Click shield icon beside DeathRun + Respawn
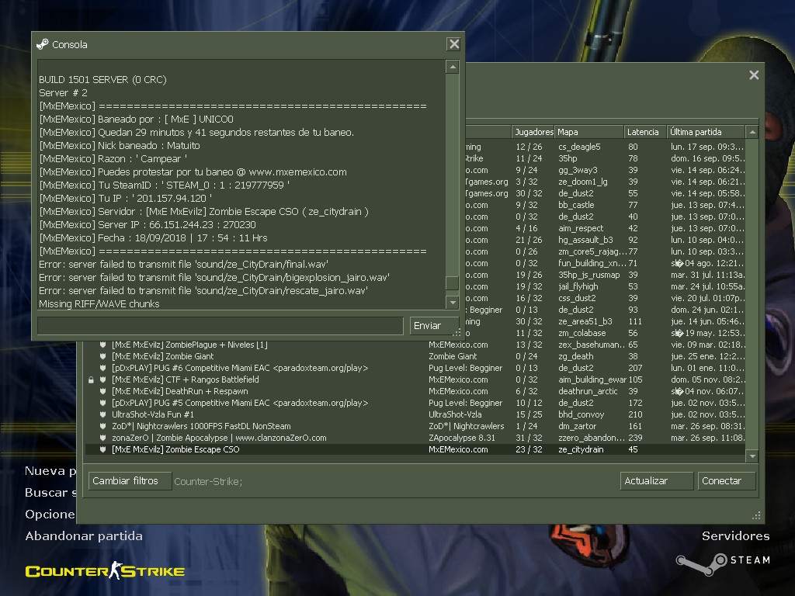Image resolution: width=795 pixels, height=596 pixels. (103, 391)
